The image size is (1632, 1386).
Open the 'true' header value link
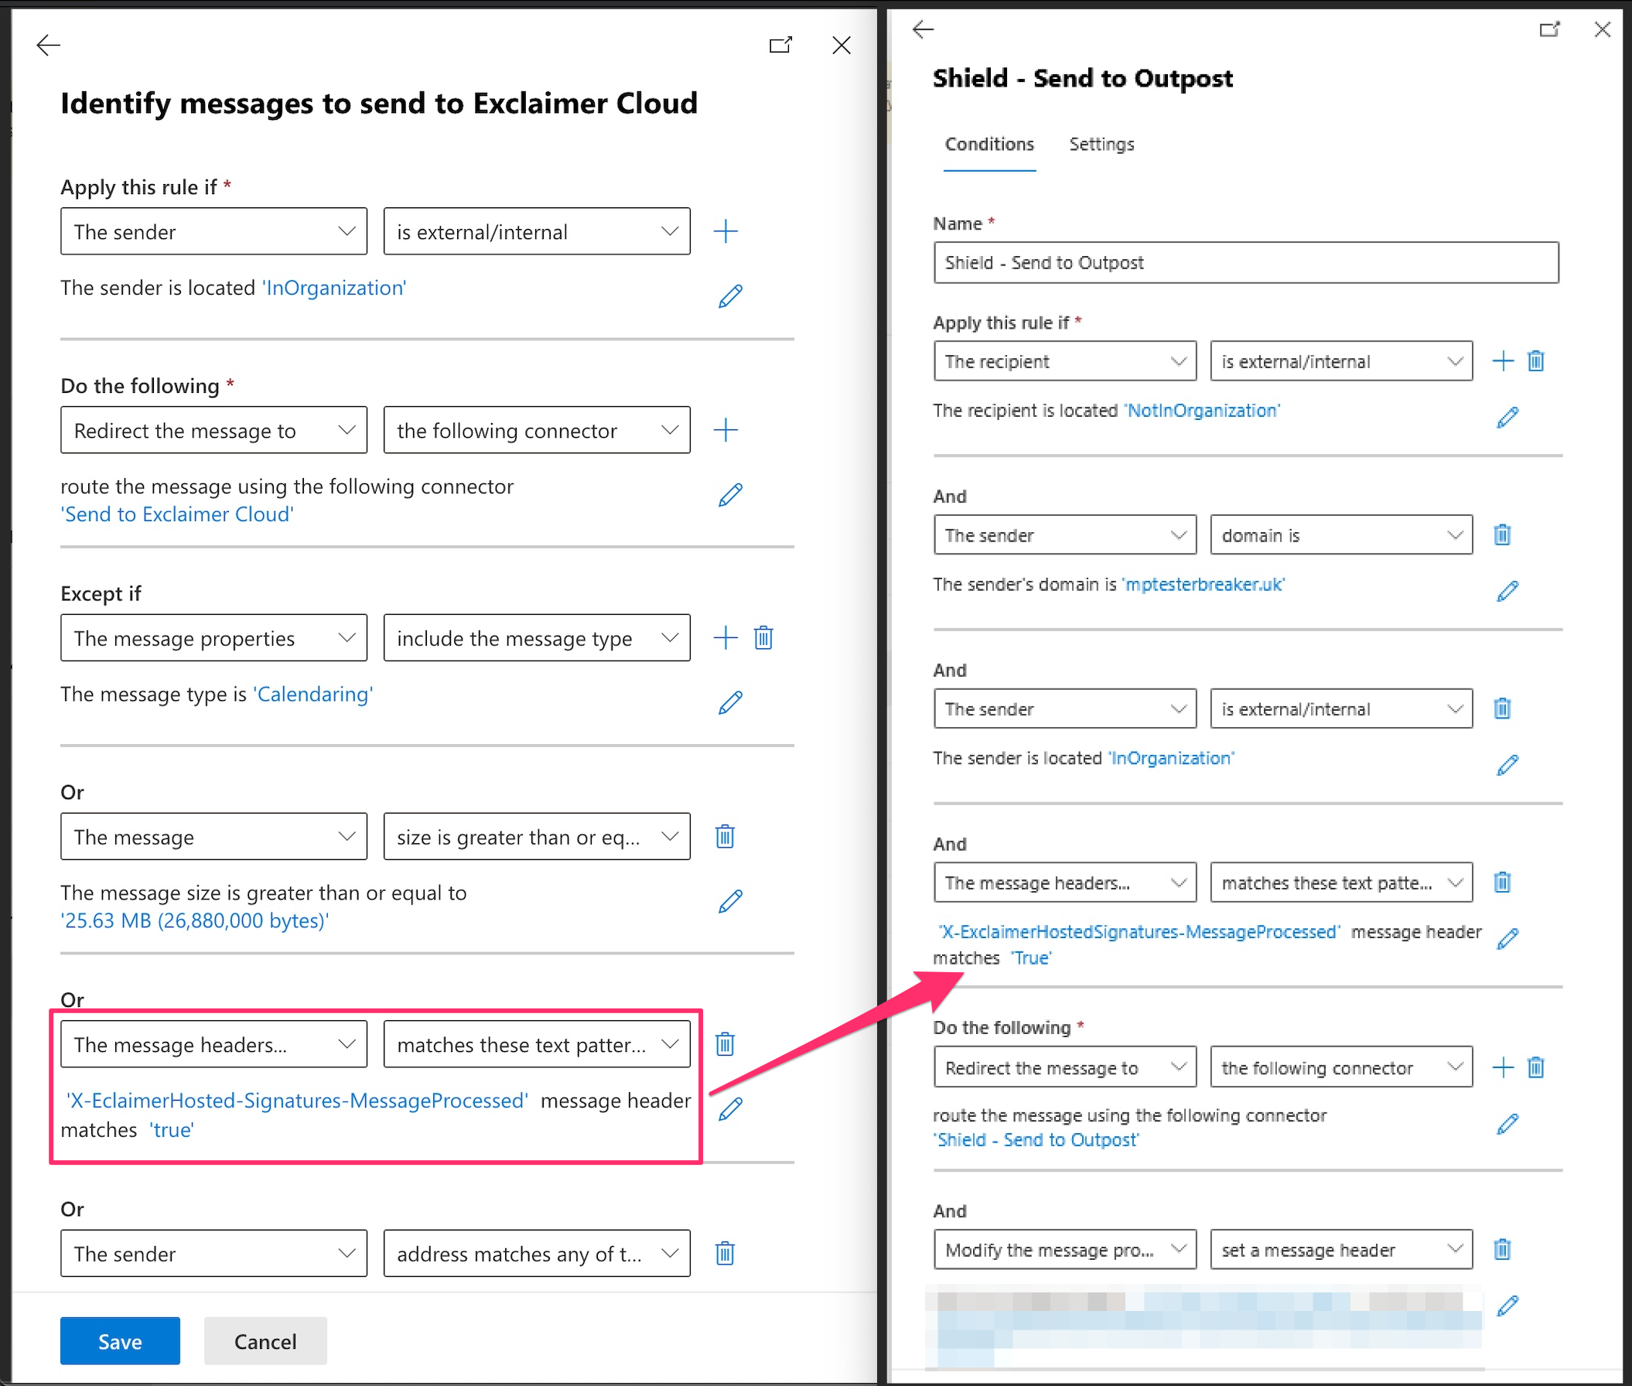click(171, 1129)
